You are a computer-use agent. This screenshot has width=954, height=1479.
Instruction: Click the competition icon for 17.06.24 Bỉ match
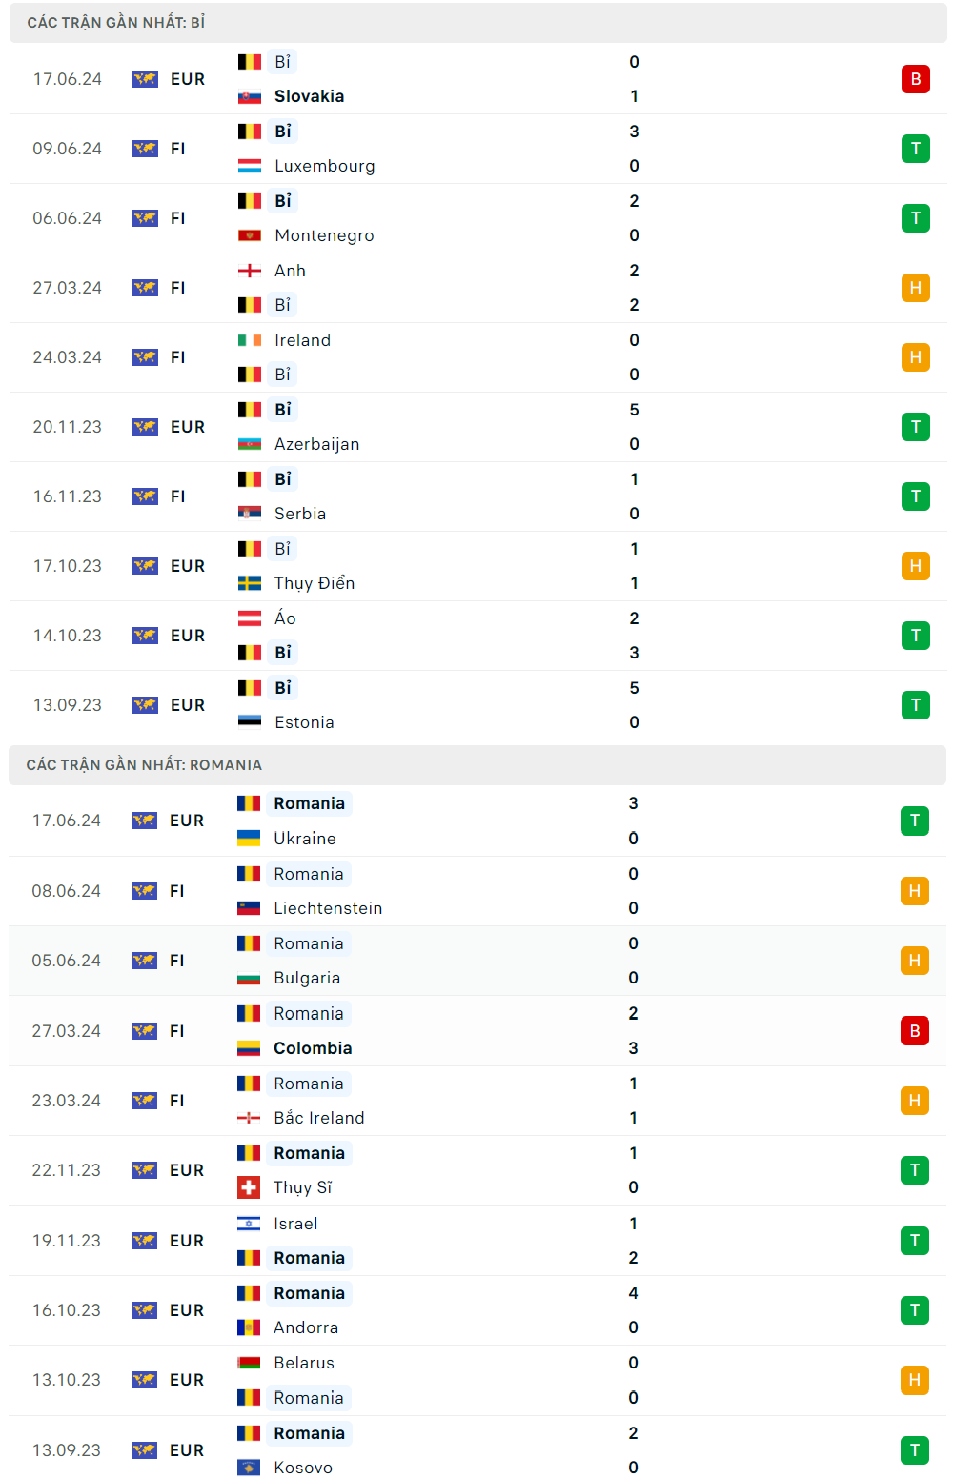(145, 79)
